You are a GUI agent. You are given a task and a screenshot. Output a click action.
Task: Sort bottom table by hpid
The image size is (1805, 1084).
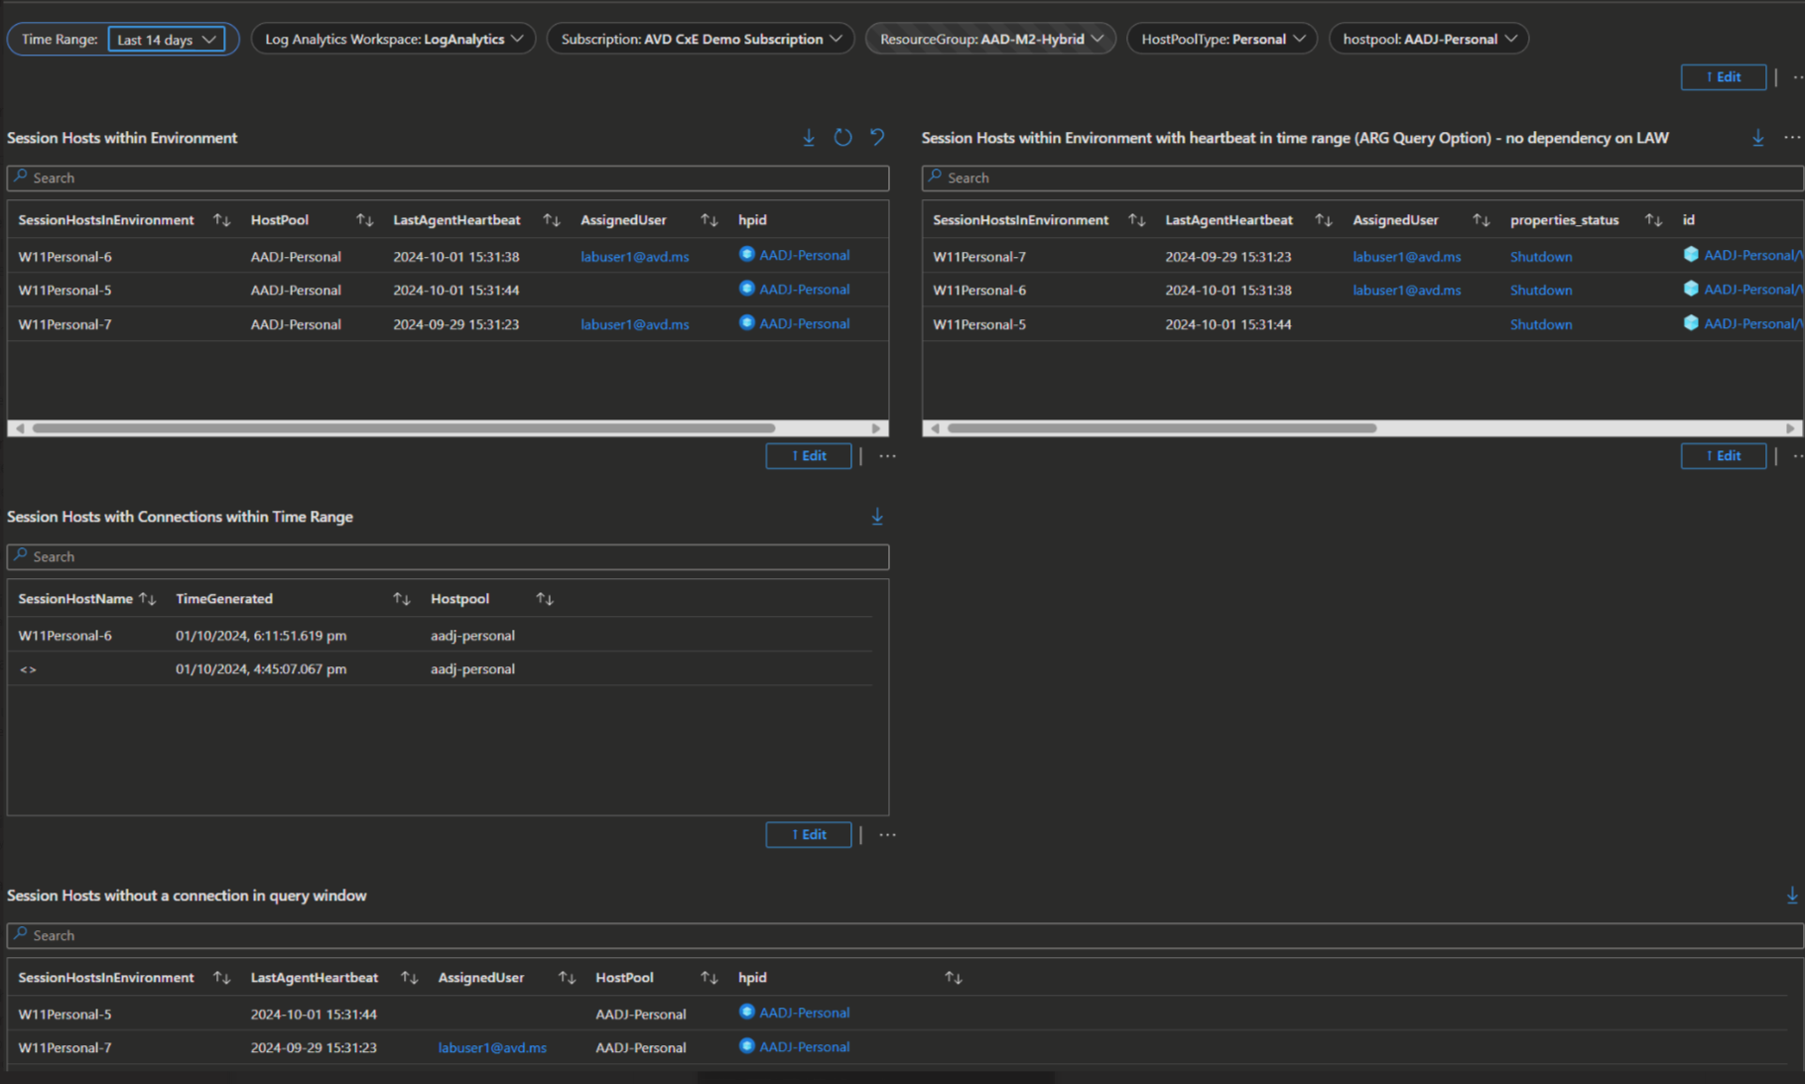(954, 978)
